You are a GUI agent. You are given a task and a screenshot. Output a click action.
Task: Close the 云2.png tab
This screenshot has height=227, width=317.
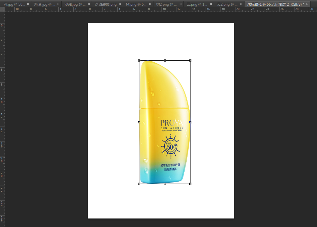[241, 4]
